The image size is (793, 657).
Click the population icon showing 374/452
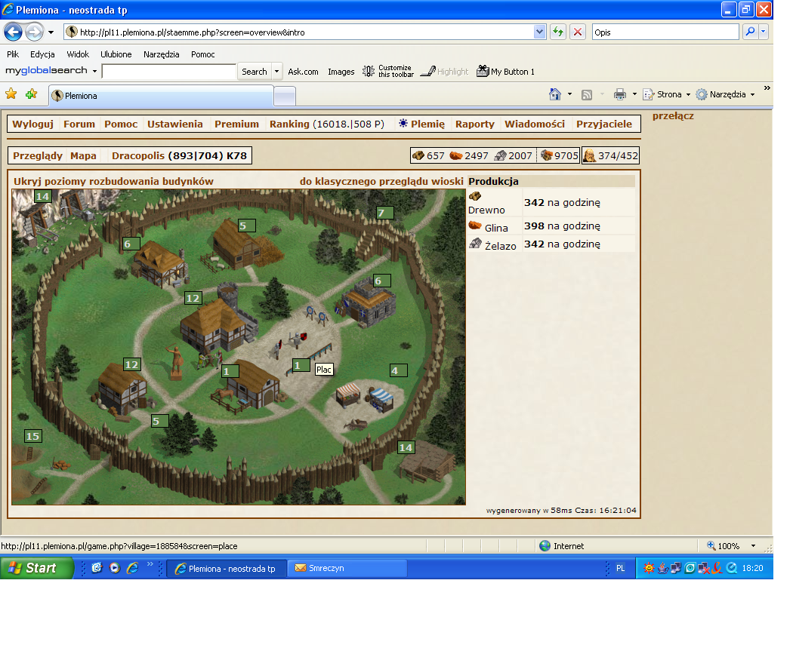[x=589, y=155]
